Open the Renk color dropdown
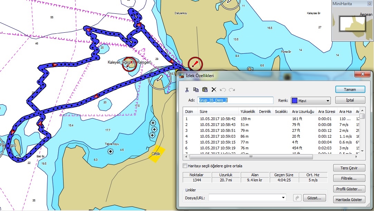This screenshot has height=211, width=374. 328,101
